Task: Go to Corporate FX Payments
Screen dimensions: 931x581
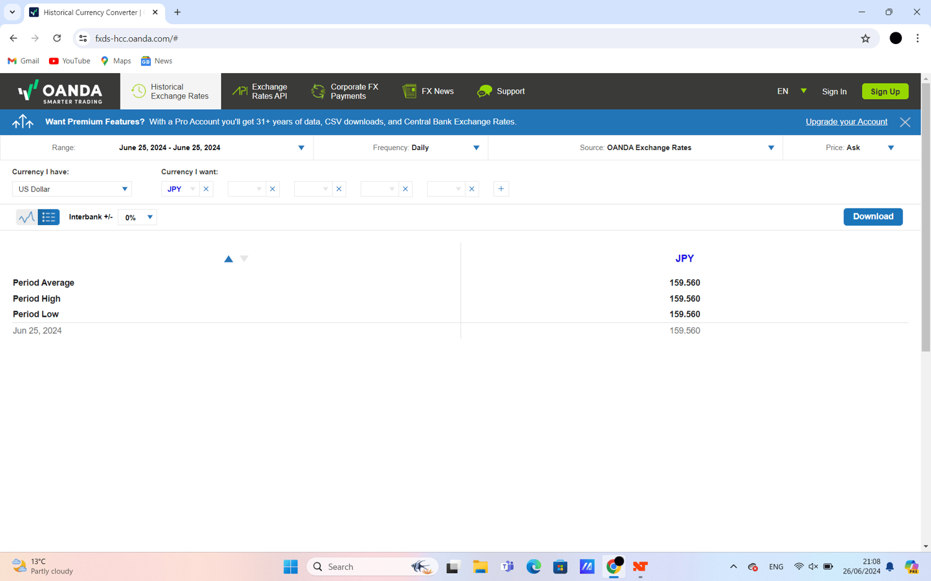Action: coord(345,92)
